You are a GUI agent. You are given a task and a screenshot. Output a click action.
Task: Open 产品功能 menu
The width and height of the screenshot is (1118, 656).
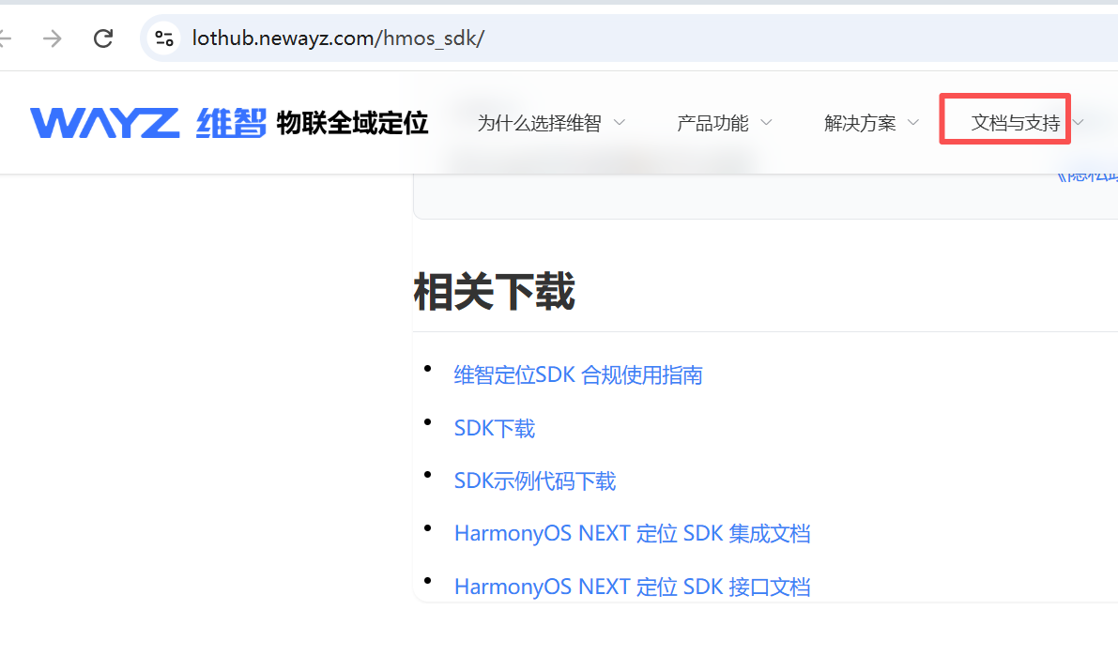coord(712,123)
